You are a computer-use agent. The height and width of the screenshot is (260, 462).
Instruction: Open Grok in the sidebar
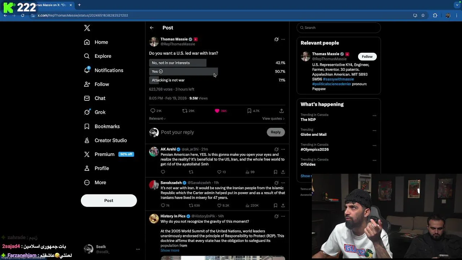click(x=95, y=112)
